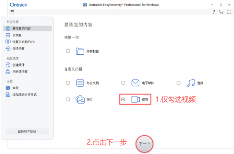Click the 继续恢复 resume icon

(8, 48)
